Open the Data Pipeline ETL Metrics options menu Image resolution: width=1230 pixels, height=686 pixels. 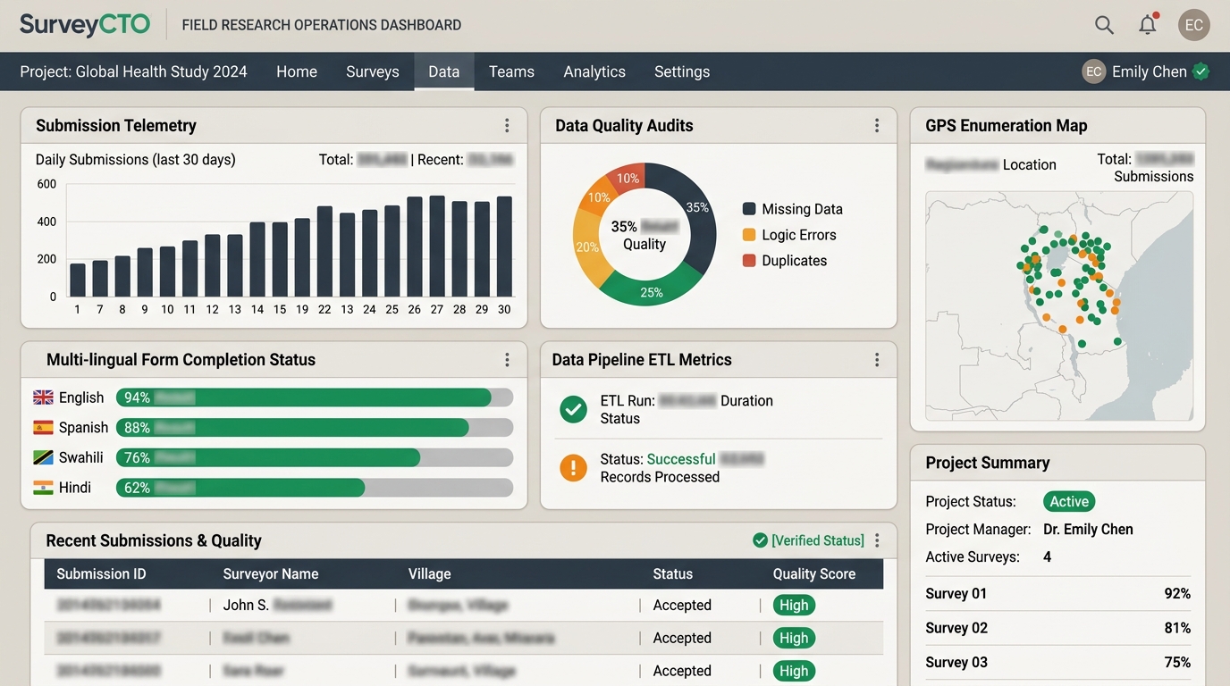[877, 360]
